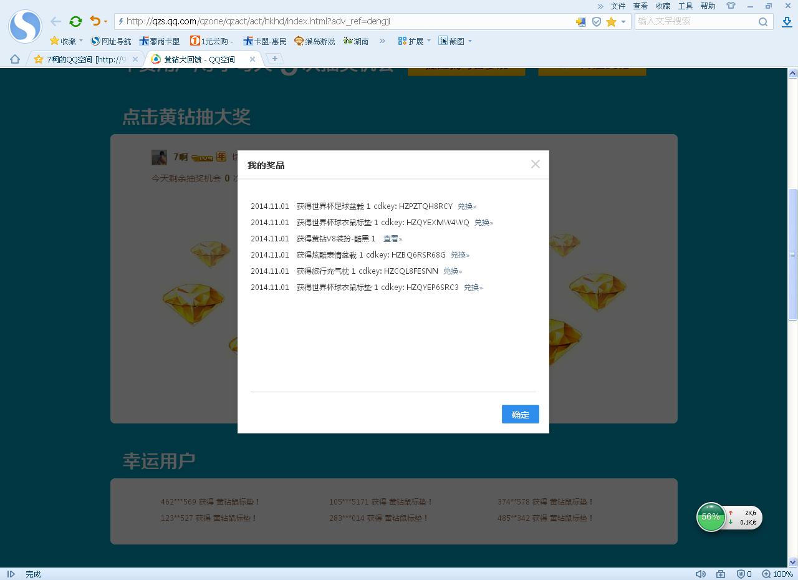Open 1元云购 bookmark
Image resolution: width=798 pixels, height=580 pixels.
click(211, 41)
